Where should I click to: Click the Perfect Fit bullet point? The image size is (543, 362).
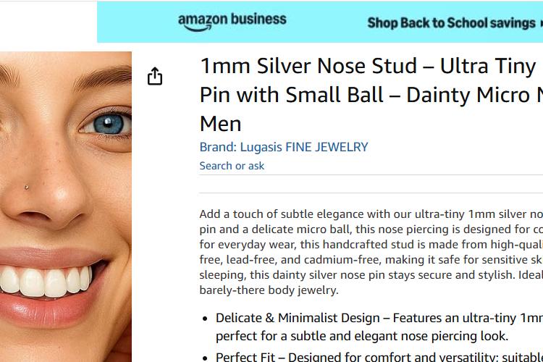point(379,357)
